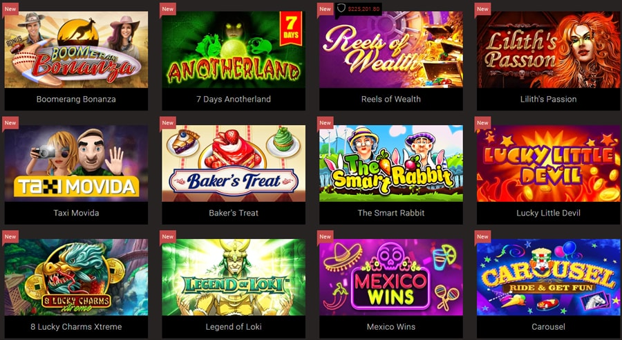The width and height of the screenshot is (622, 340).
Task: Click the jackpot amount badge on Reels of Wealth
Action: click(358, 9)
